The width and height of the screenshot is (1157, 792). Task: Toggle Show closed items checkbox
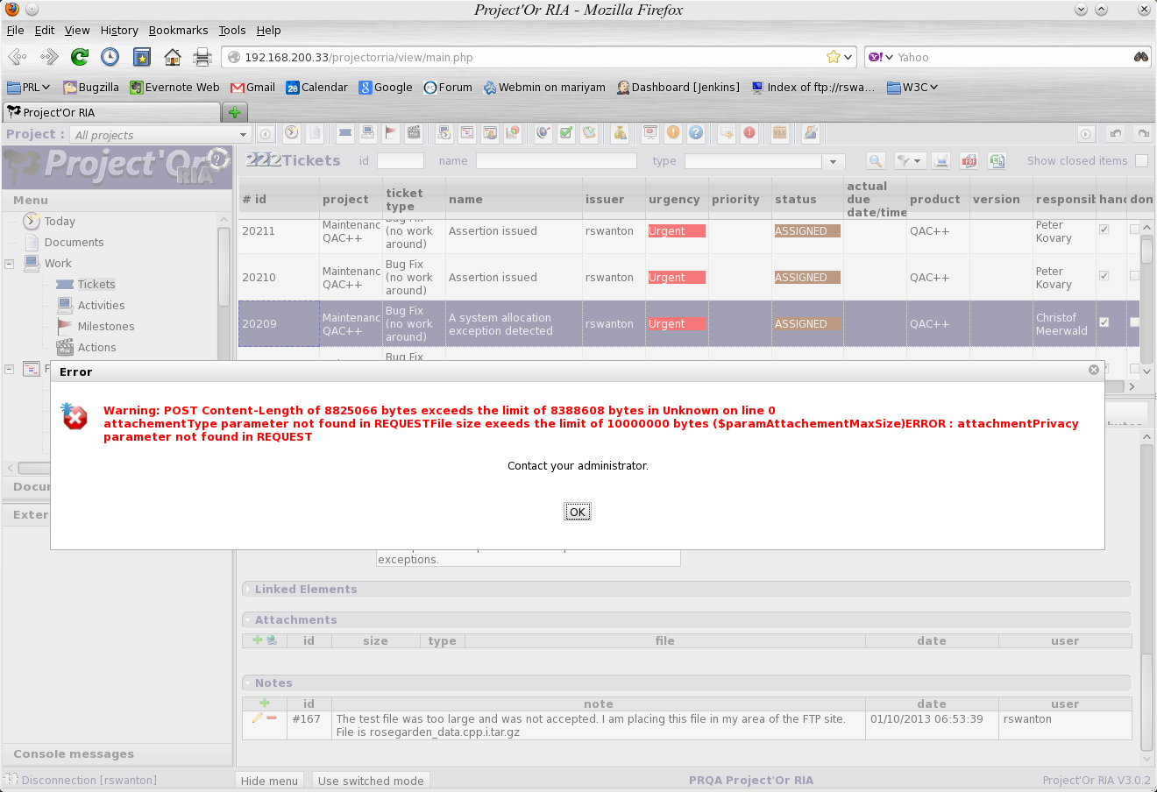tap(1141, 161)
